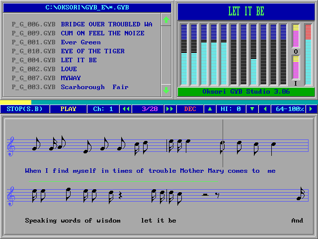Click file name P_G_006.GYB
This screenshot has width=318, height=239.
[x=33, y=24]
